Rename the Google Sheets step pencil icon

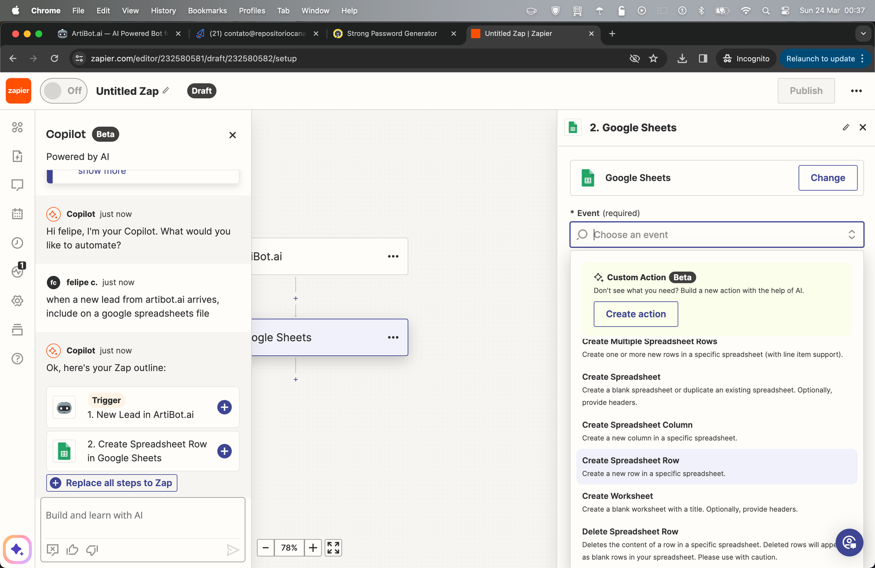[x=846, y=127]
